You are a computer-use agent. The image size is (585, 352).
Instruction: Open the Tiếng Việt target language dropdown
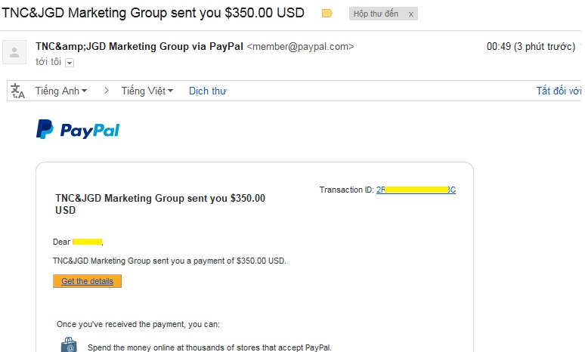click(x=147, y=91)
